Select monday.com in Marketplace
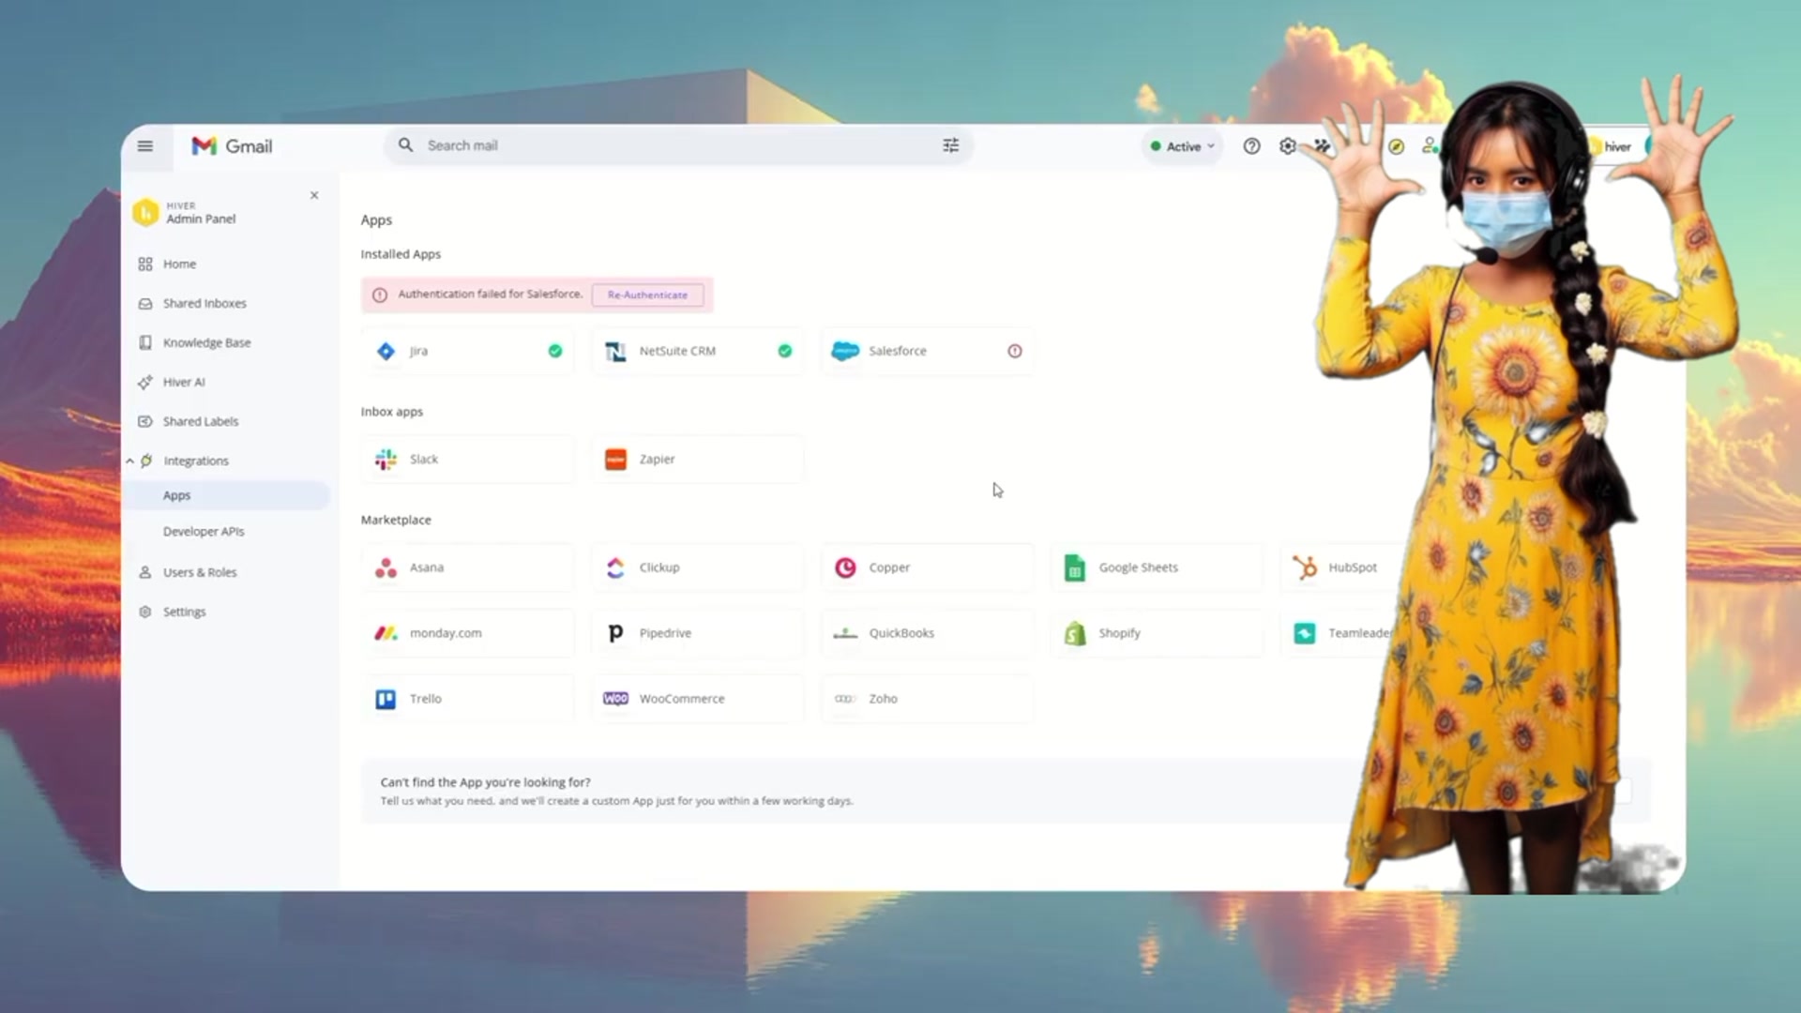This screenshot has width=1801, height=1013. (467, 633)
